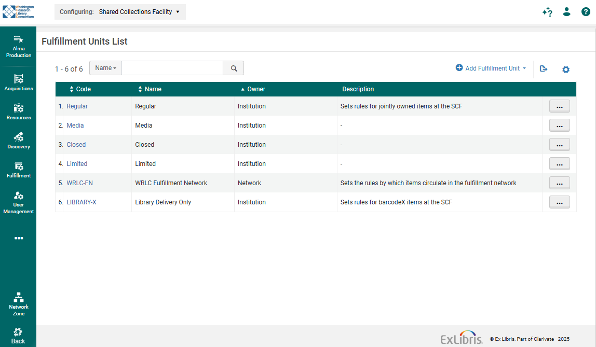Expand the Configuring Shared Collections Facility dropdown
This screenshot has height=347, width=596.
(x=120, y=12)
